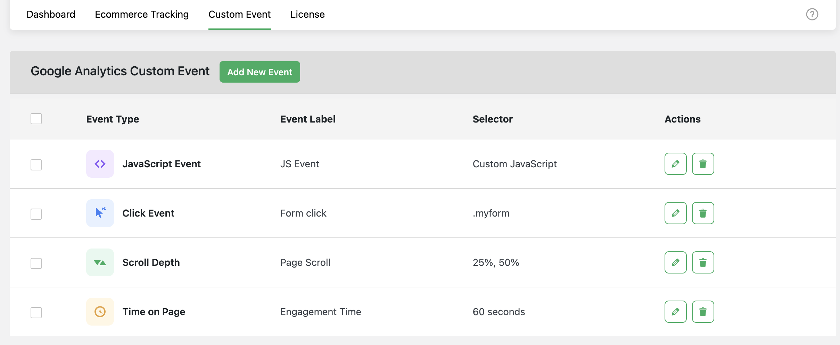Delete the Scroll Depth event

[x=703, y=262]
